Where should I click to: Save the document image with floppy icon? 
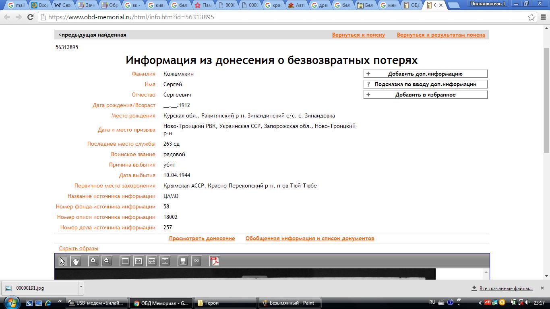point(183,261)
